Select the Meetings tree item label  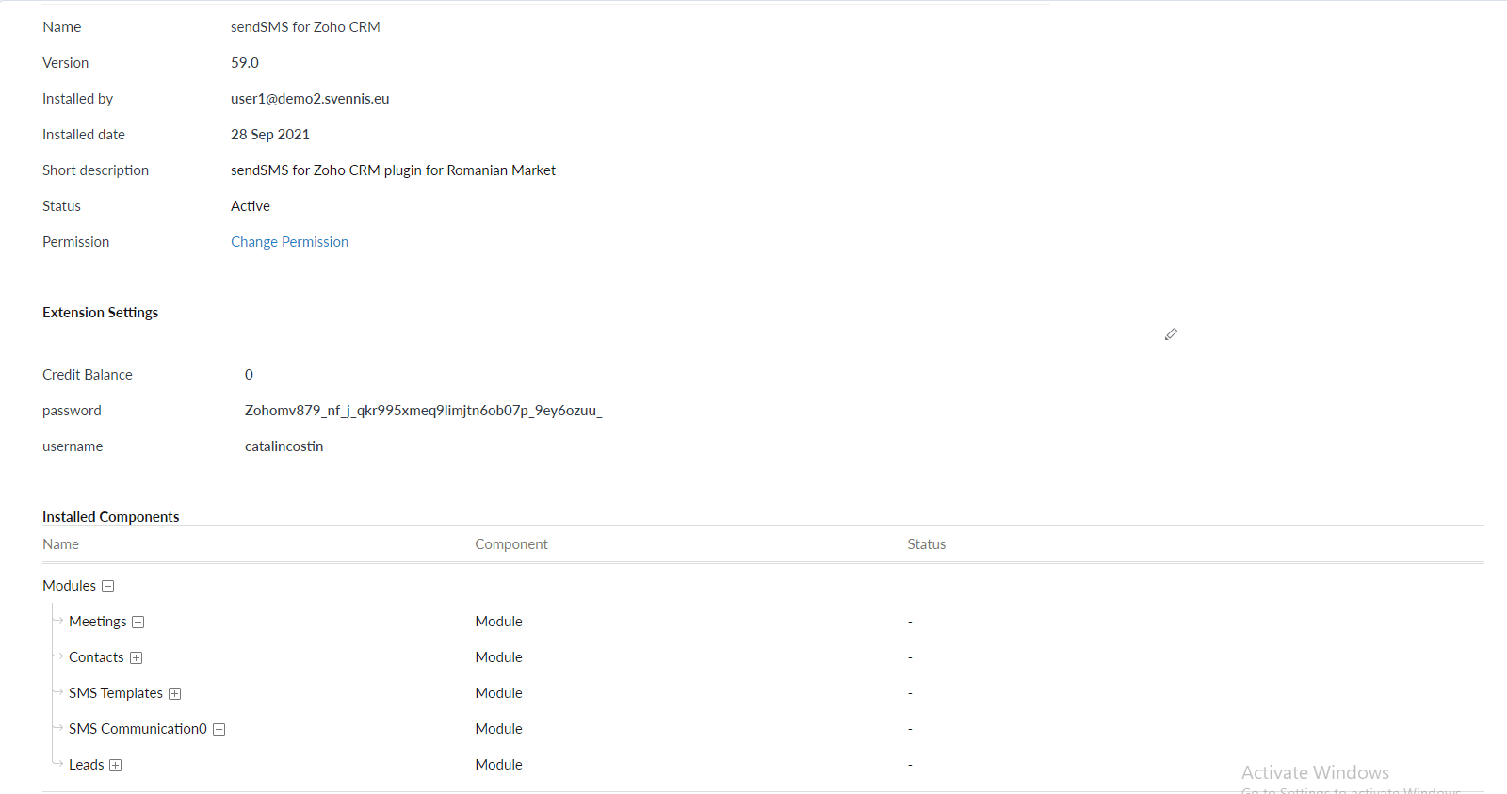[x=97, y=622]
